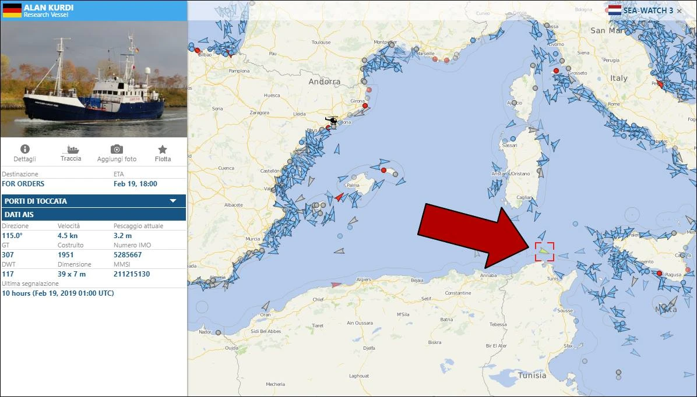The width and height of the screenshot is (697, 397).
Task: Click the ALAN KURDI vessel title
Action: tap(49, 8)
